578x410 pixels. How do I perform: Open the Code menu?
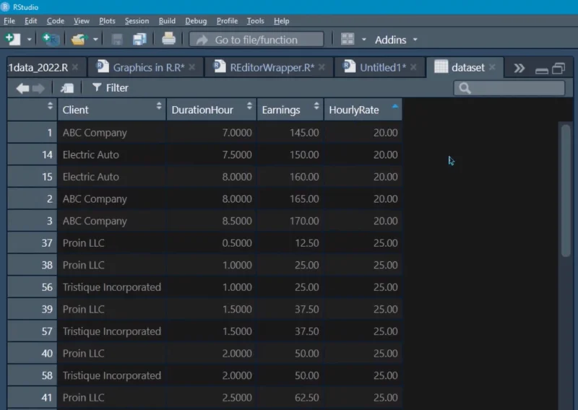tap(56, 21)
